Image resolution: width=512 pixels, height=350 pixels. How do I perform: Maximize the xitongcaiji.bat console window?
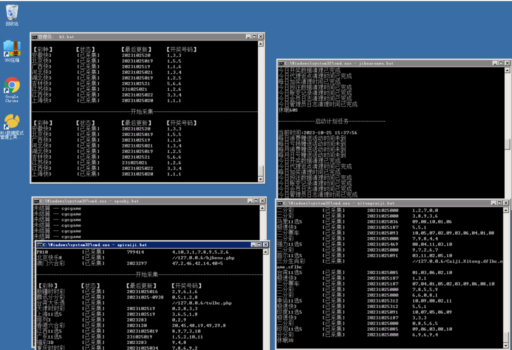click(x=499, y=203)
